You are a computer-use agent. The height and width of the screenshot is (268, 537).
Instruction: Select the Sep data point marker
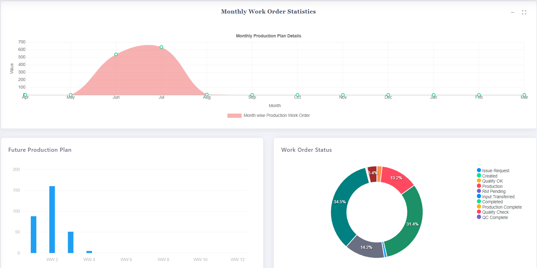click(252, 95)
